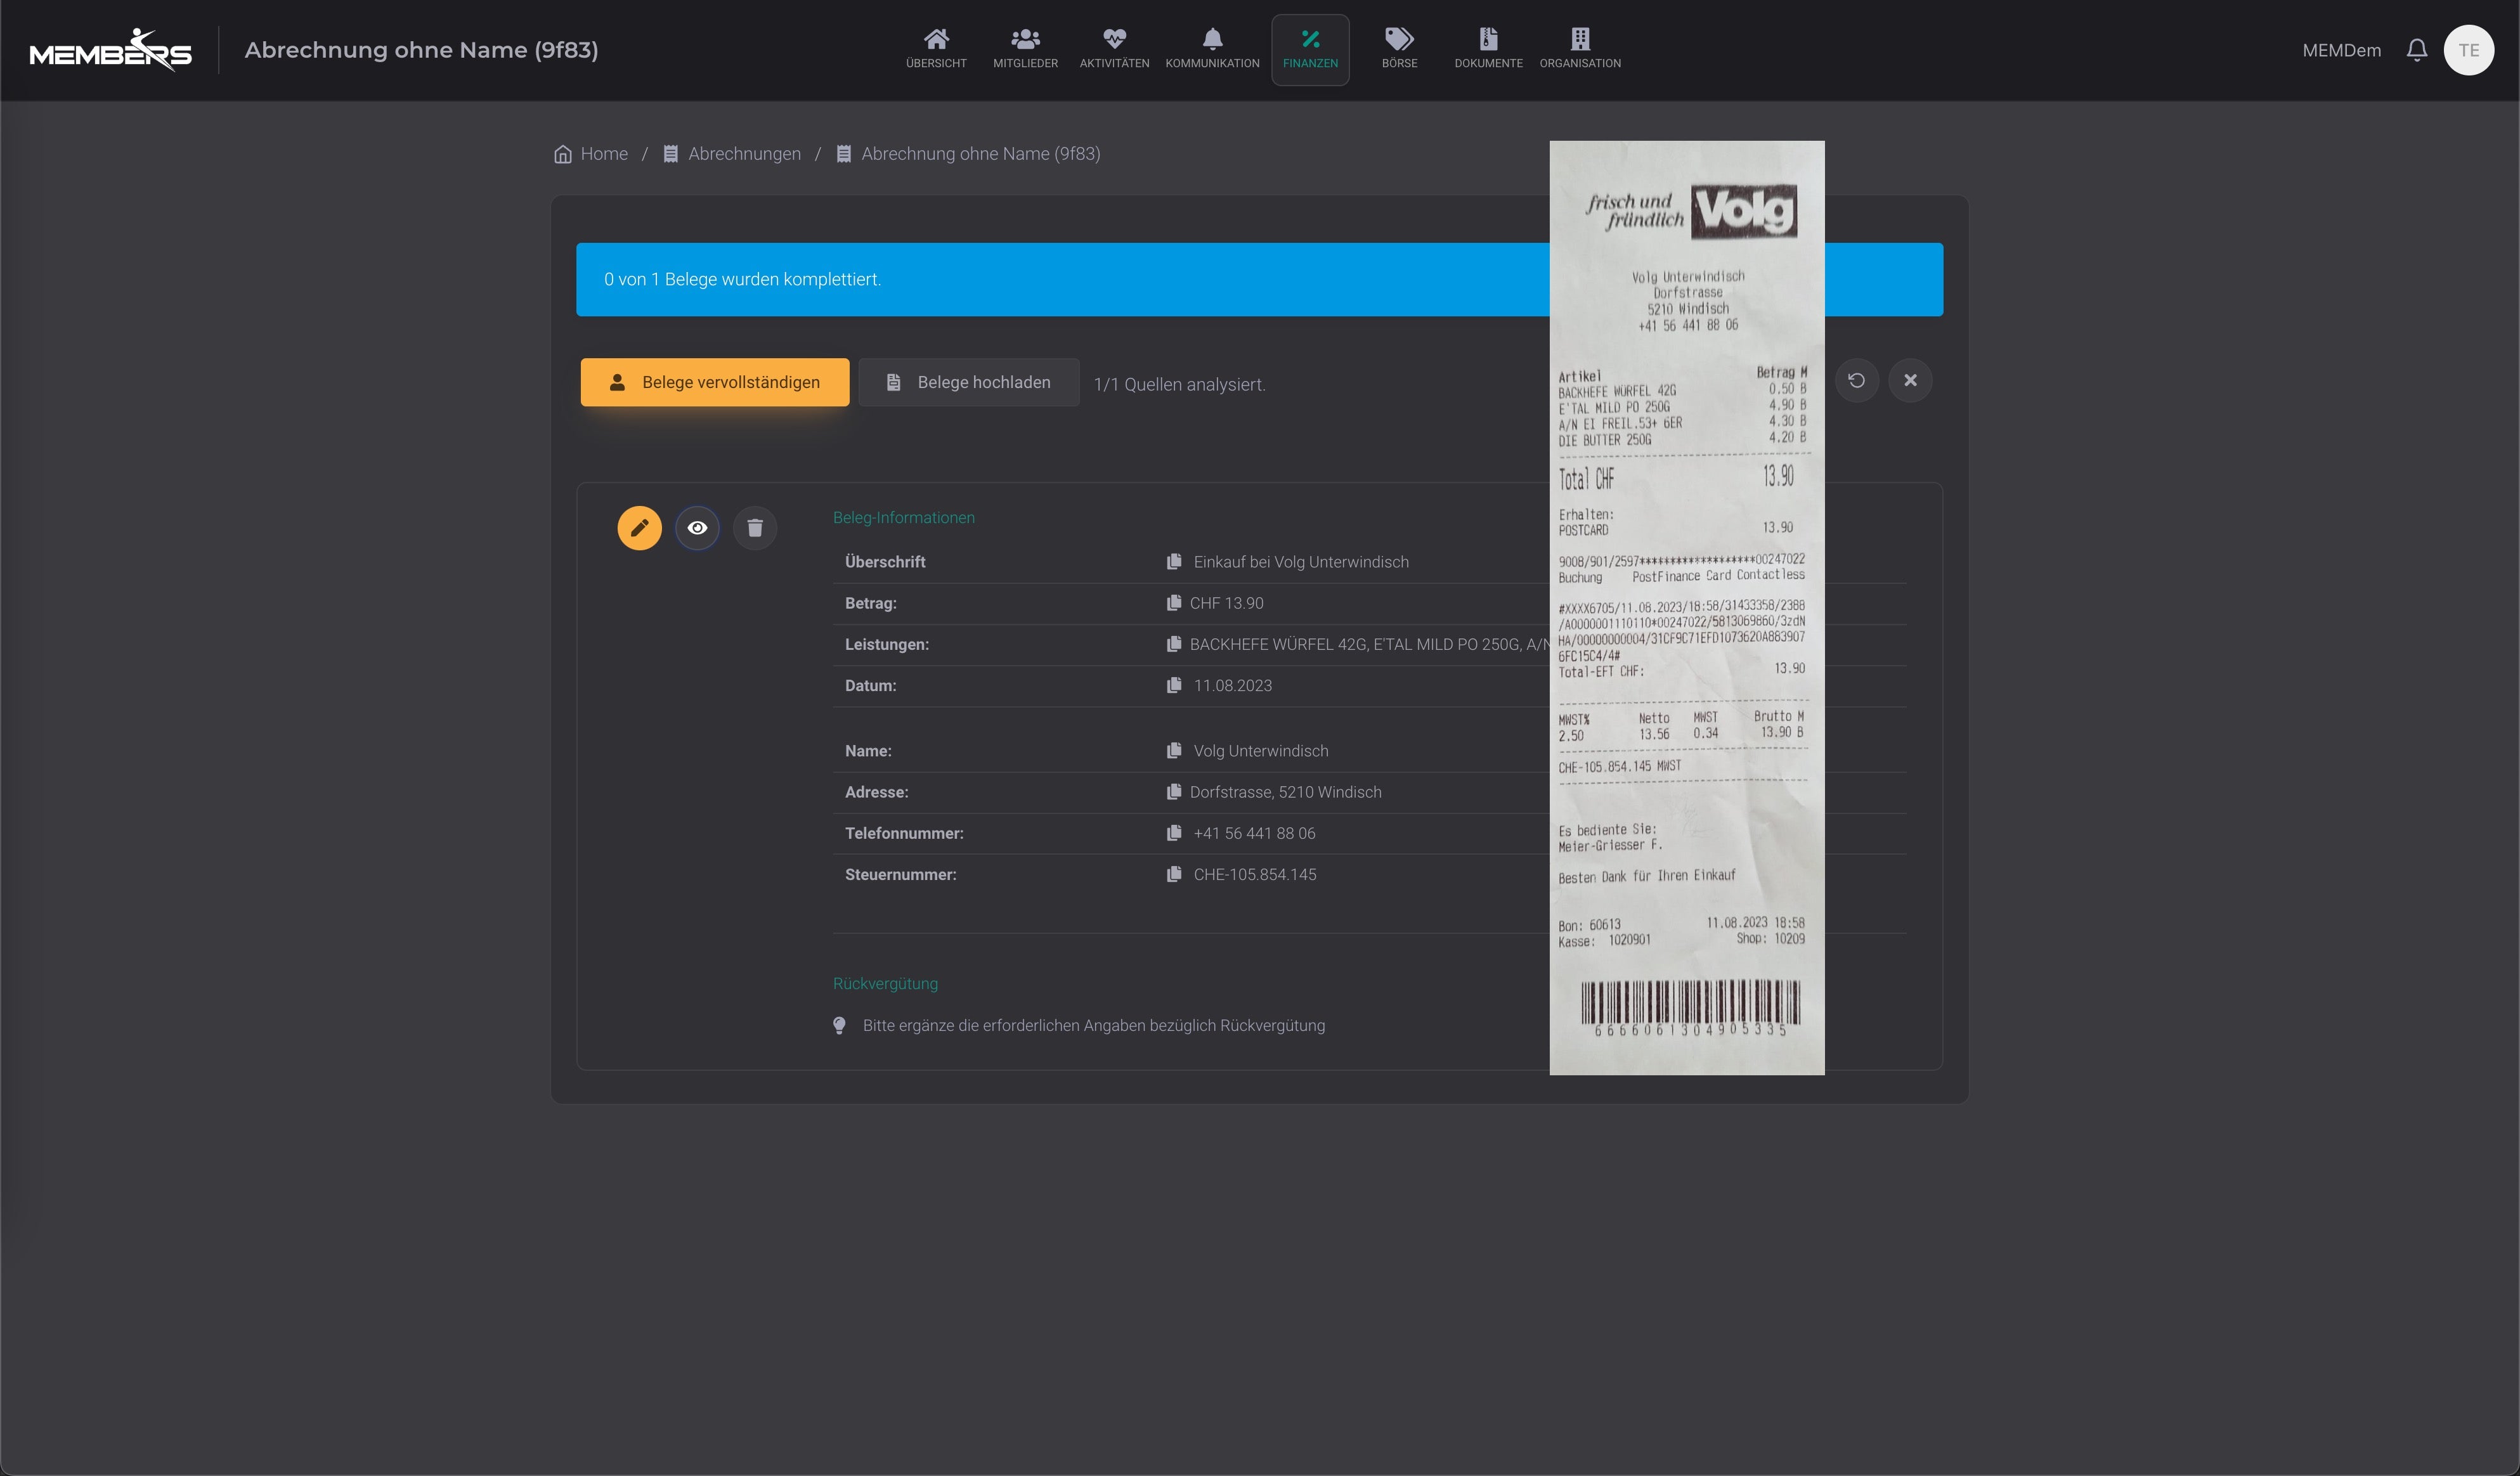Delete the receipt using the trash icon
The height and width of the screenshot is (1476, 2520).
pyautogui.click(x=755, y=527)
